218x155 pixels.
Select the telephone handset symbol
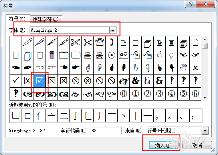point(112,42)
